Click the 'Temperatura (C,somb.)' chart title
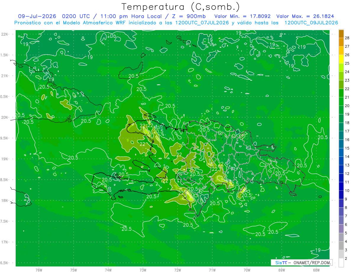Viewport: 355px width, 274px height. (x=181, y=7)
